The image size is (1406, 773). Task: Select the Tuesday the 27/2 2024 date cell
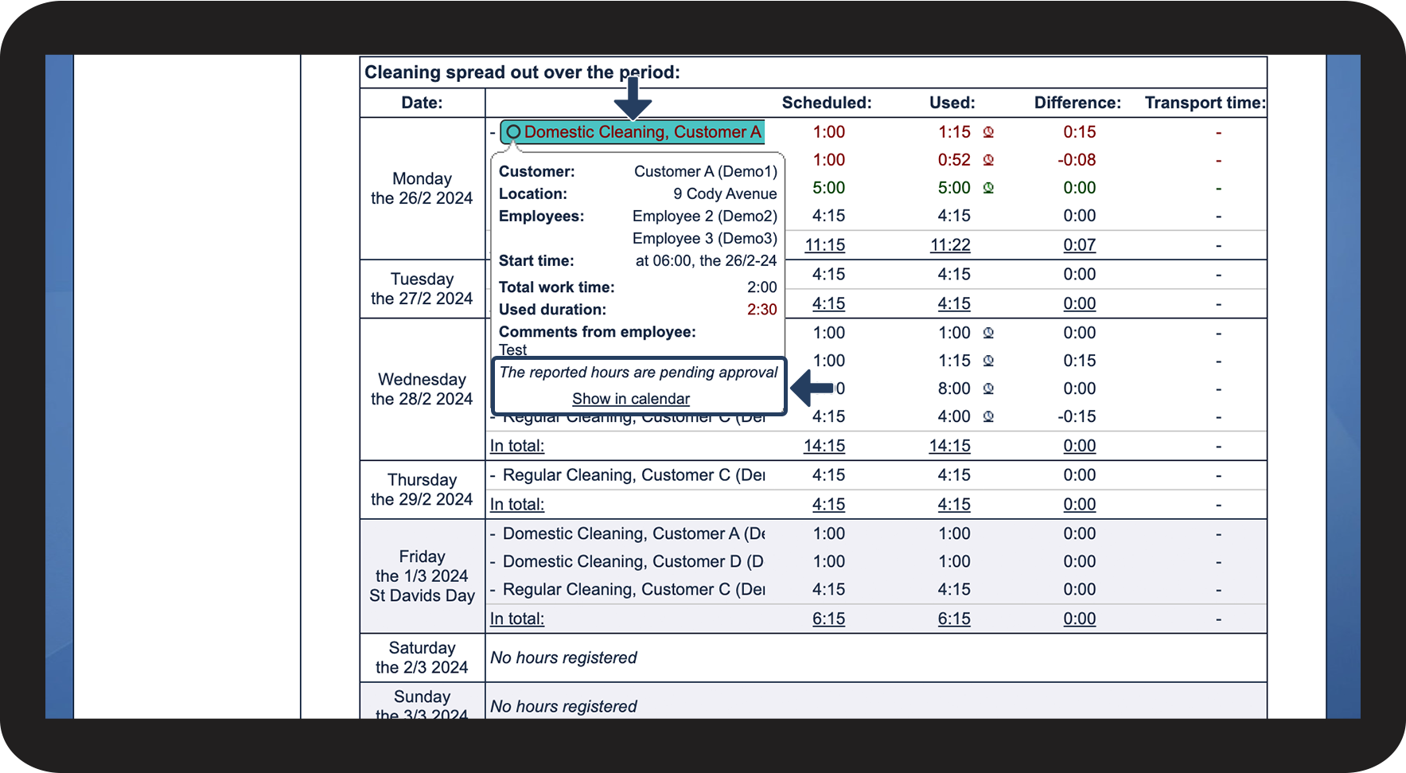[x=423, y=289]
